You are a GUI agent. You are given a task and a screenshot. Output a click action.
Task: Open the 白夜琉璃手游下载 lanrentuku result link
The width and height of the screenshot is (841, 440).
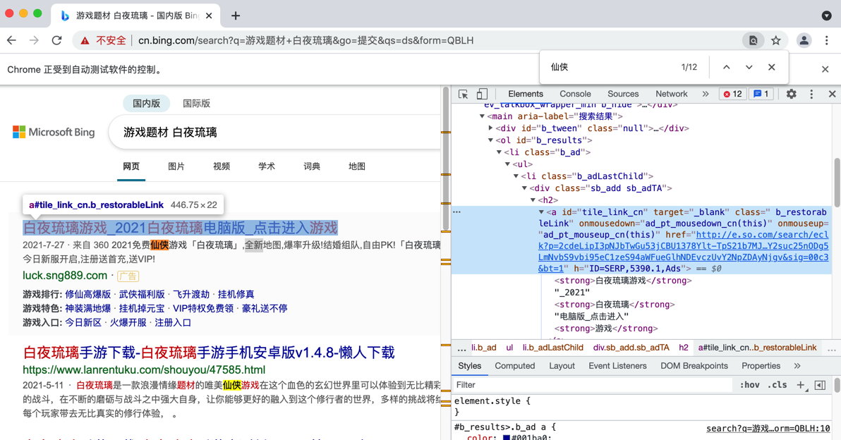coord(209,352)
